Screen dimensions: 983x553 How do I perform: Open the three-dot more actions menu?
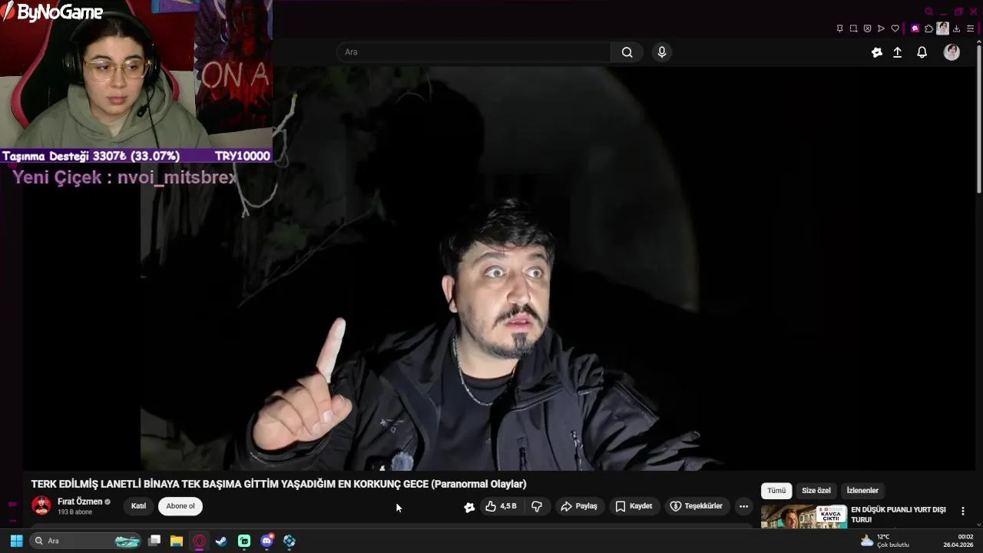tap(743, 506)
